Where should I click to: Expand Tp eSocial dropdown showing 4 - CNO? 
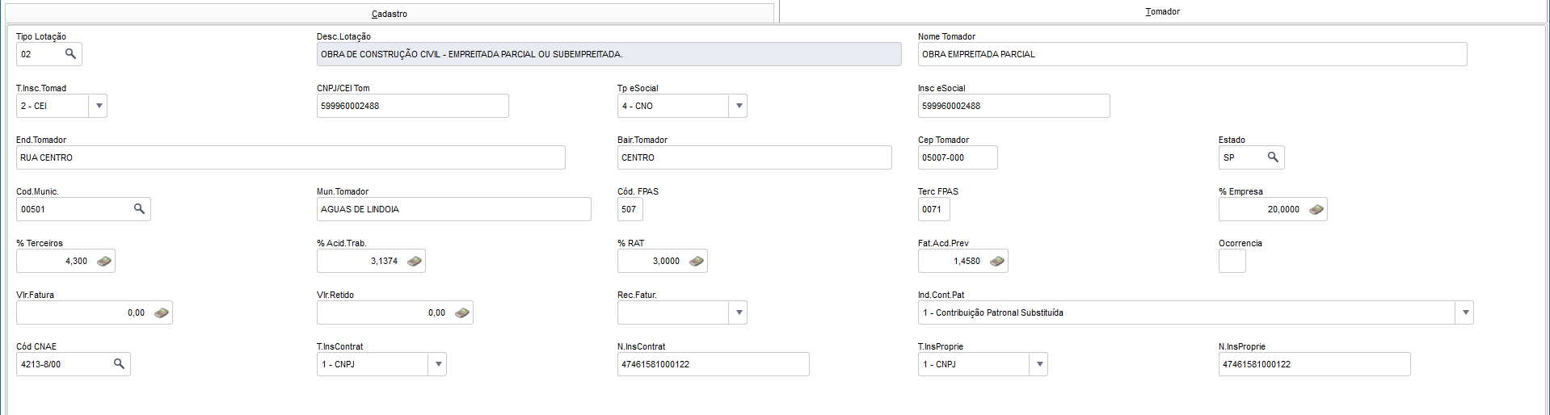[x=738, y=106]
